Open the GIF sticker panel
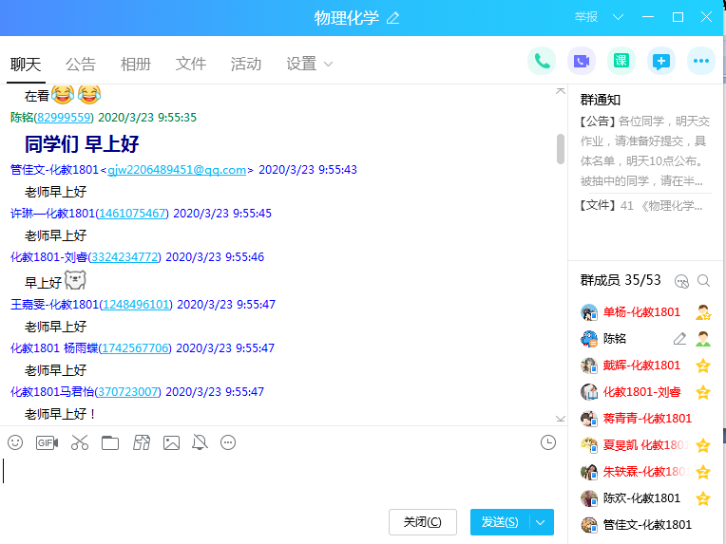This screenshot has width=726, height=544. click(x=47, y=442)
